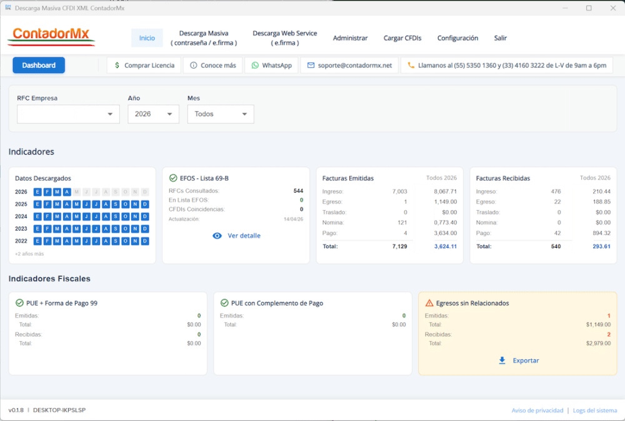Select the January (E) indicator for 2026

pos(37,191)
